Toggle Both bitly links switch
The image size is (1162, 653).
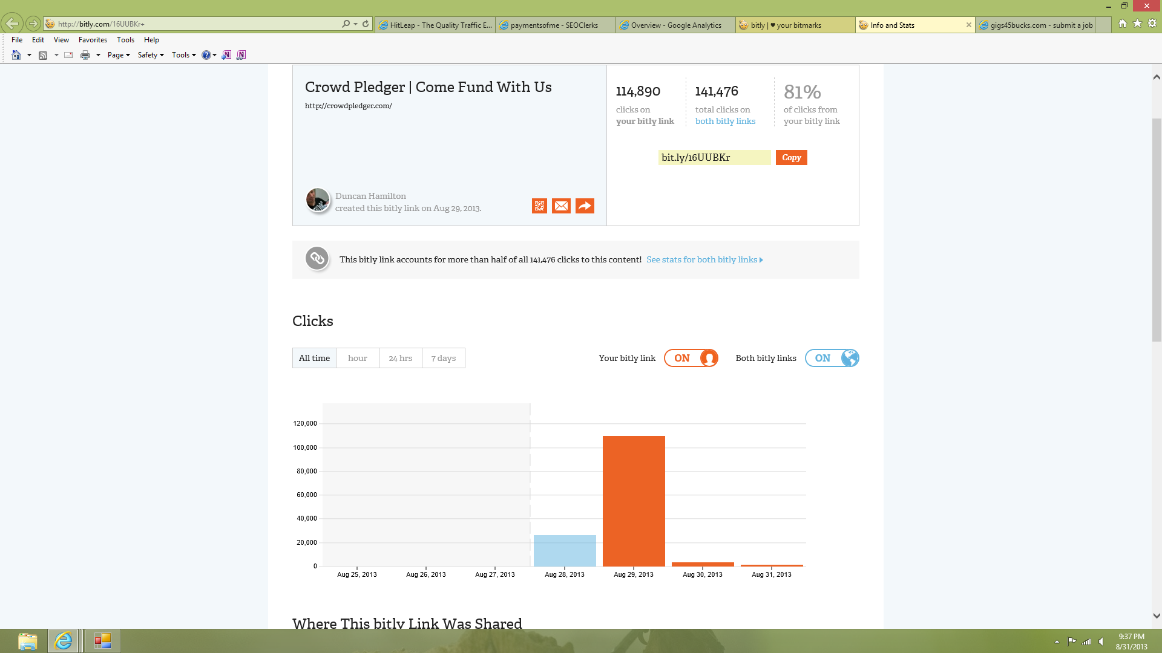(832, 358)
